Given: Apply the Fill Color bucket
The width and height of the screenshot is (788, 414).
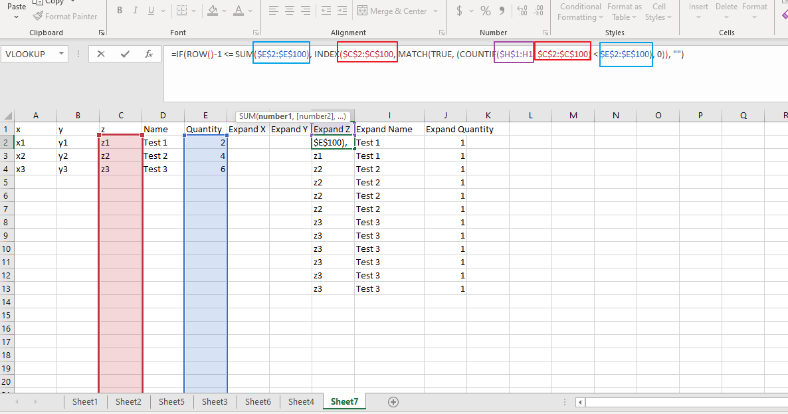Looking at the screenshot, I should click(213, 11).
